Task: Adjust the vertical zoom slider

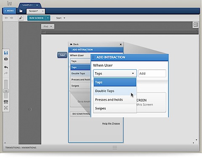Action: [6, 89]
